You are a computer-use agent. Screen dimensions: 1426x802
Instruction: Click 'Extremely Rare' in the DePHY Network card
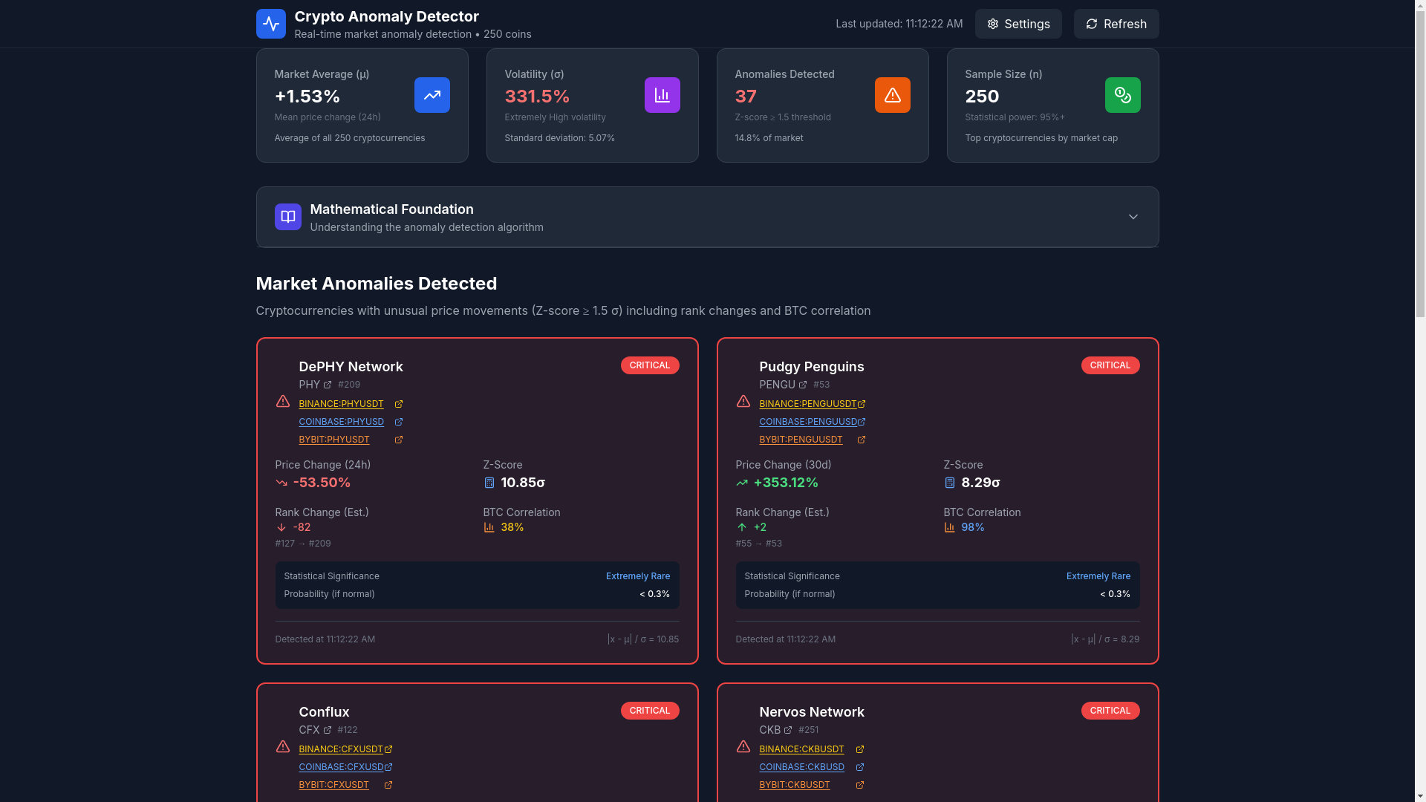(637, 576)
